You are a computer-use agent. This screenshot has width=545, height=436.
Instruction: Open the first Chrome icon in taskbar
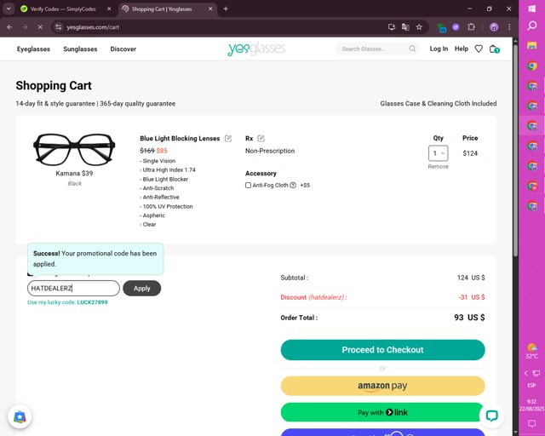531,66
